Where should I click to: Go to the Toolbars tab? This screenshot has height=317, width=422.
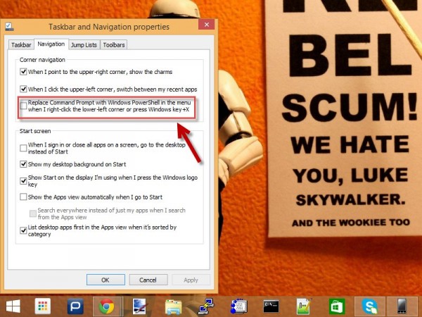point(114,45)
